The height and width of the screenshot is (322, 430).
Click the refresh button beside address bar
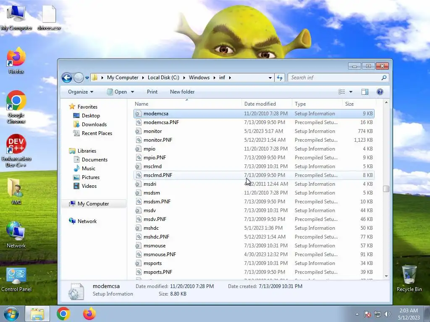point(279,78)
